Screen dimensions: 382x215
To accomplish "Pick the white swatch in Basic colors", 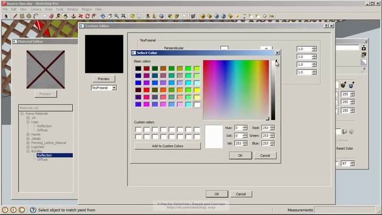I will (197, 105).
